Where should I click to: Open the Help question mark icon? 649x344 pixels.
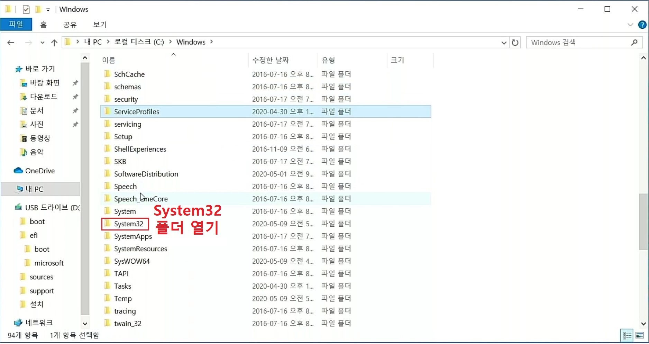click(x=642, y=25)
